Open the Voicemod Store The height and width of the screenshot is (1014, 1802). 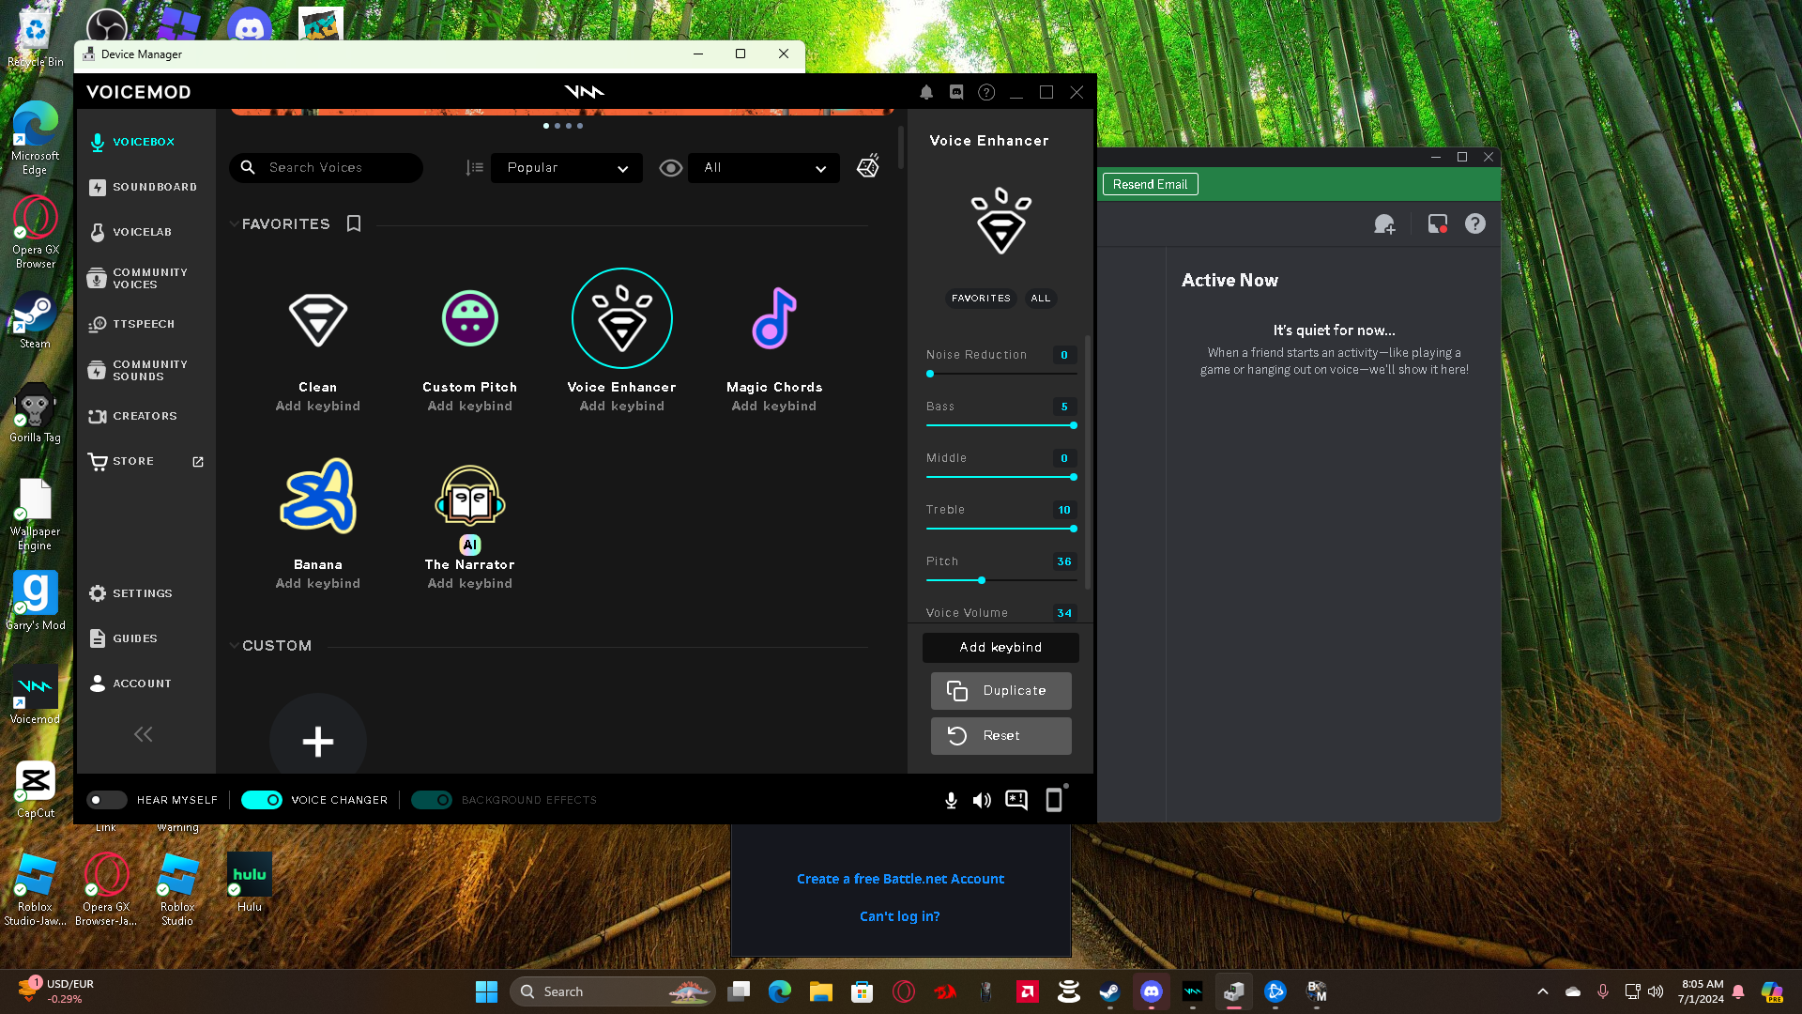click(x=145, y=461)
